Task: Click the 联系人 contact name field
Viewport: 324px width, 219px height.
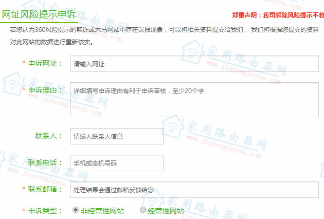Action: click(116, 136)
